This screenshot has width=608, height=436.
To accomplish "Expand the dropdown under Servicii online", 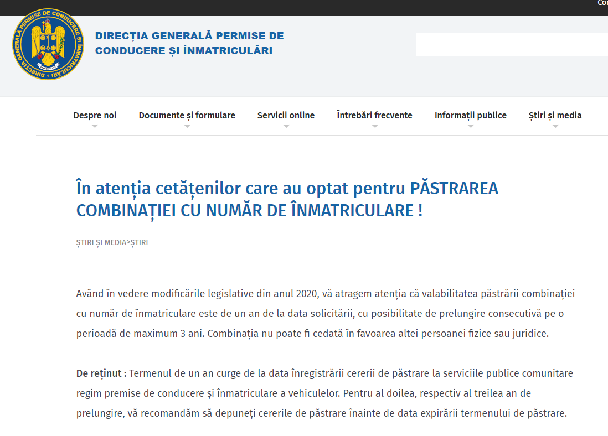I will click(286, 126).
